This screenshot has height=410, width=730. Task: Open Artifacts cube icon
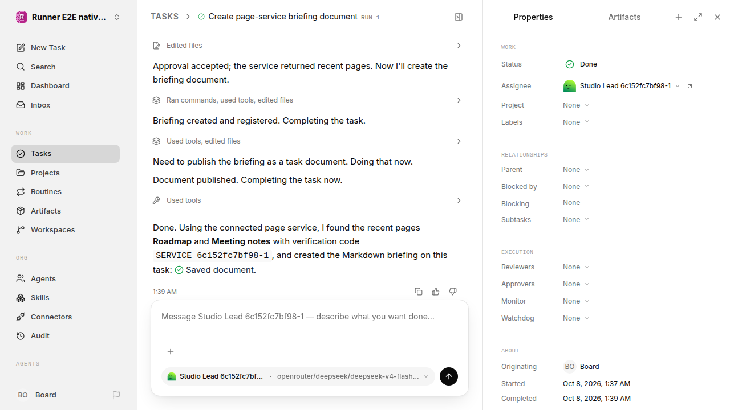coord(21,211)
